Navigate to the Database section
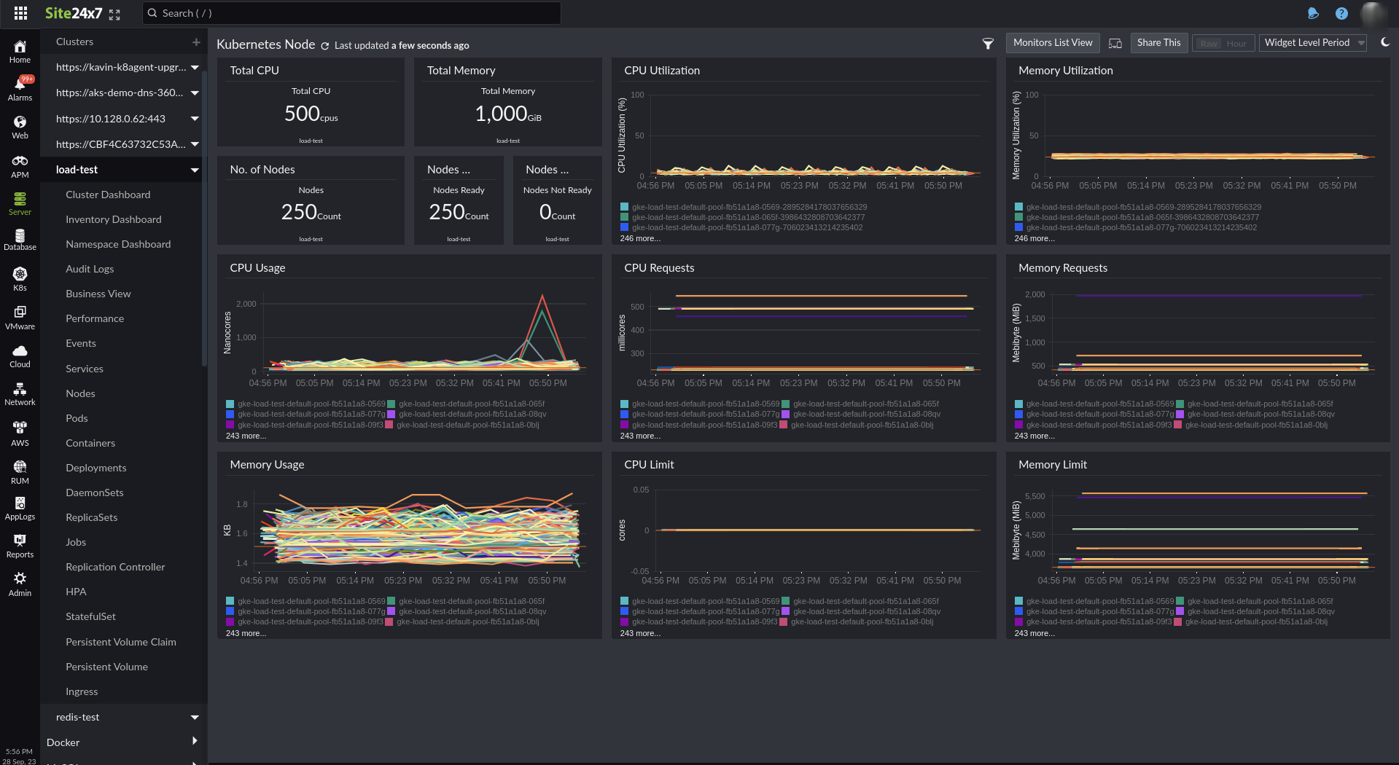Screen dimensions: 1399x765 pyautogui.click(x=20, y=239)
